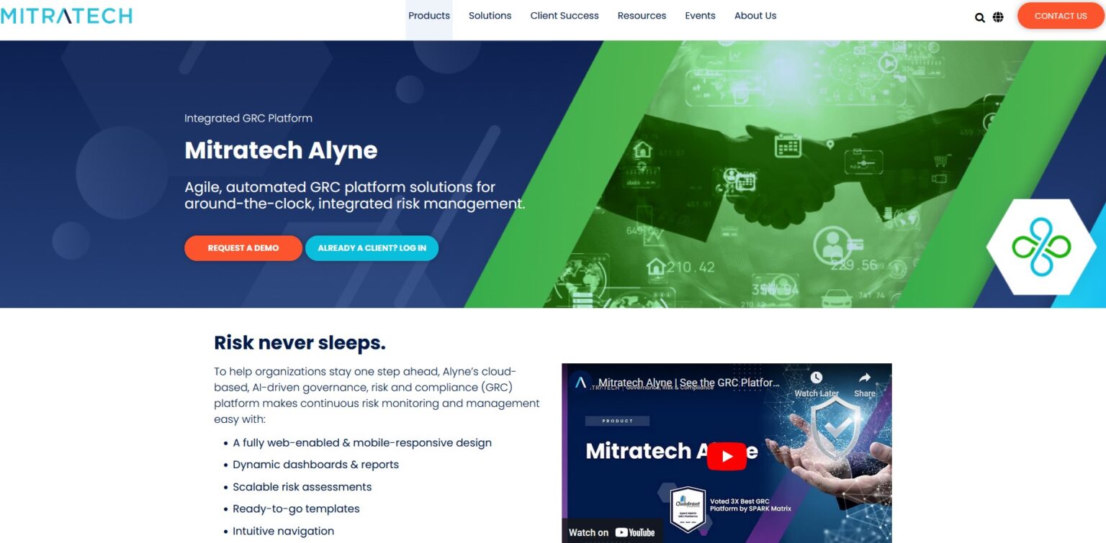Click the globe language selector icon

click(999, 17)
